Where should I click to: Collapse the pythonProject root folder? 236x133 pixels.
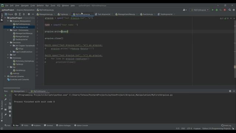point(5,18)
